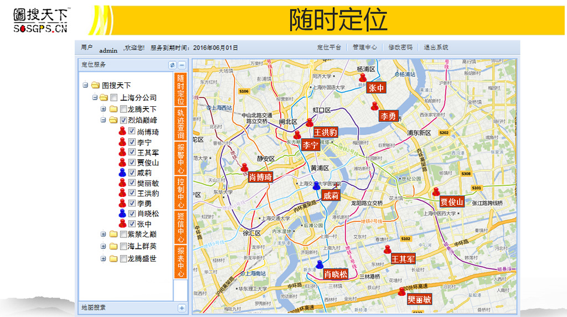The width and height of the screenshot is (567, 317).
Task: Click the red map pin above 张中 label
Action: (362, 79)
